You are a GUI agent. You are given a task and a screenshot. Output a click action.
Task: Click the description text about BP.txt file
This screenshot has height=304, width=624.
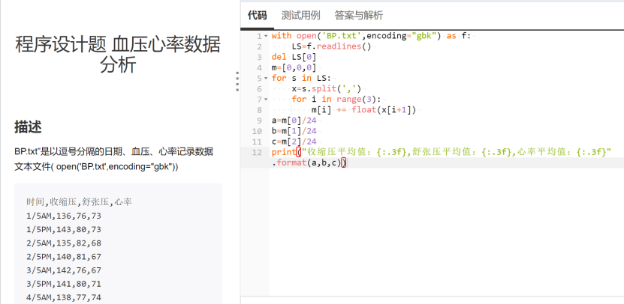click(x=114, y=159)
